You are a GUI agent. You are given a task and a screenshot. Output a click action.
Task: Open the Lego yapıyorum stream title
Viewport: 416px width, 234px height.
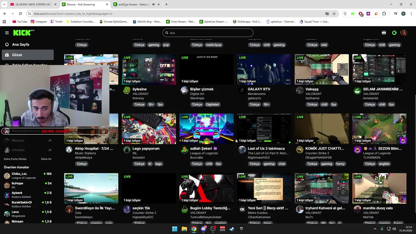[x=146, y=149]
